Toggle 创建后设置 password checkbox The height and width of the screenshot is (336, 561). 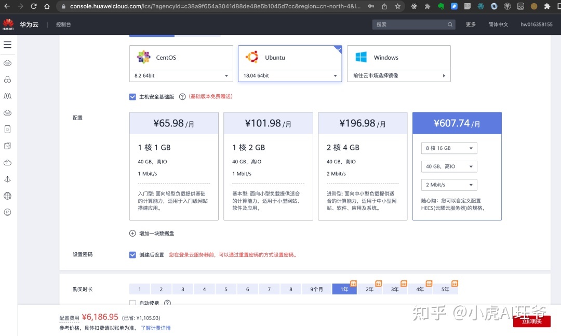(x=132, y=255)
